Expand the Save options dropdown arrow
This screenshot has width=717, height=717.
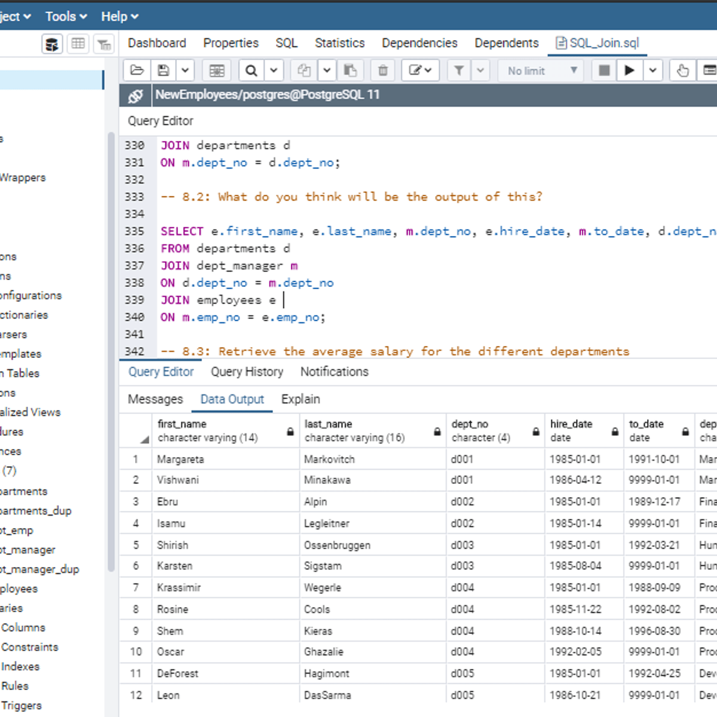[185, 70]
